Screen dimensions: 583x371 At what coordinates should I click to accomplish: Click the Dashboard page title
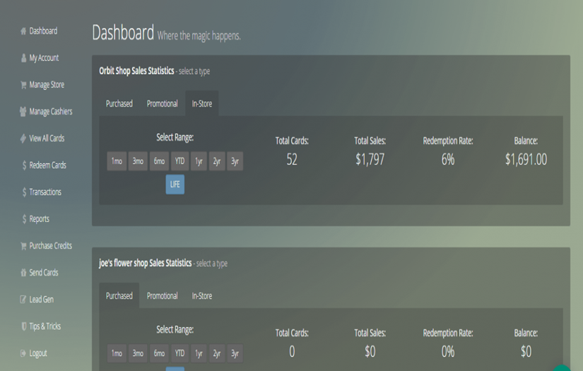click(x=123, y=33)
